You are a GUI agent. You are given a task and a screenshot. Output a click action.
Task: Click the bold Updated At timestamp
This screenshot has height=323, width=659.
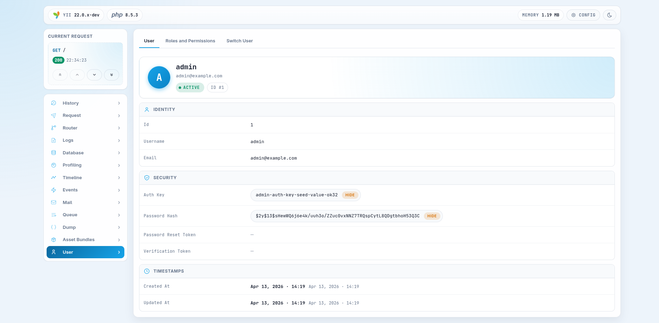[278, 303]
